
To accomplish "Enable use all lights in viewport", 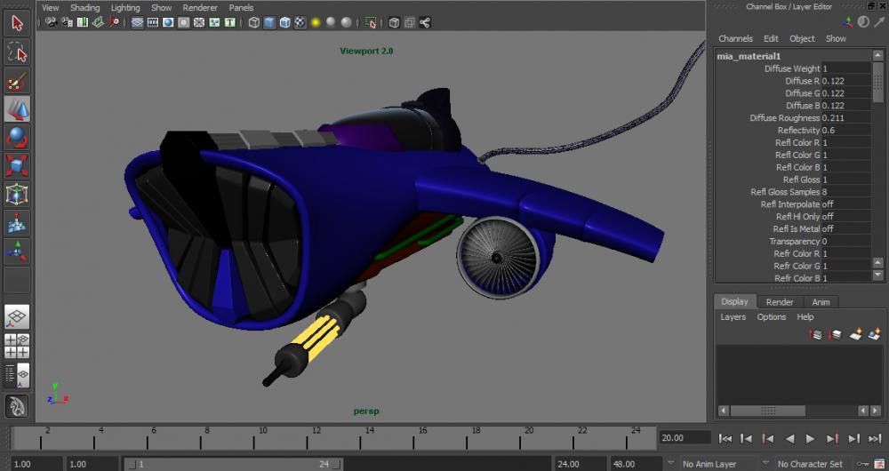I will [x=315, y=23].
